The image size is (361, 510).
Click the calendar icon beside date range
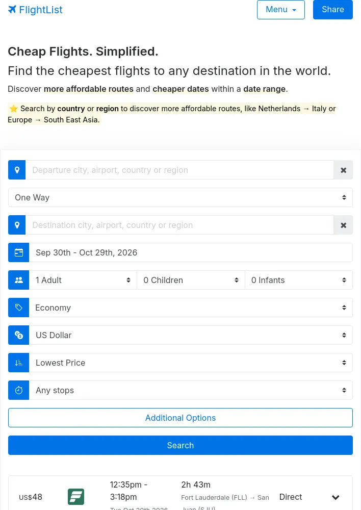tap(19, 252)
